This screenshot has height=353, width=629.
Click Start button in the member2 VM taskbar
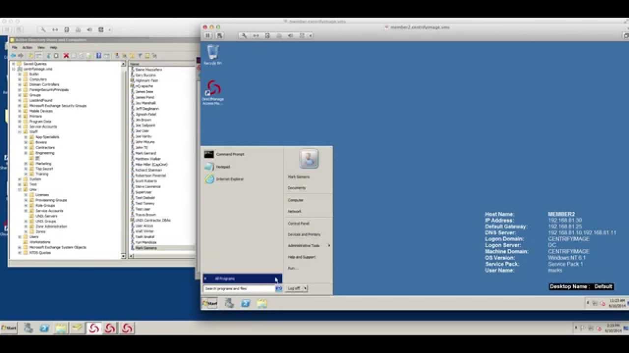point(210,303)
